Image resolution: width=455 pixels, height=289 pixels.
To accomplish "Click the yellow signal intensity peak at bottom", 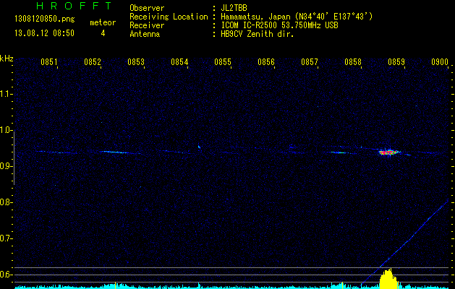I will coord(390,279).
